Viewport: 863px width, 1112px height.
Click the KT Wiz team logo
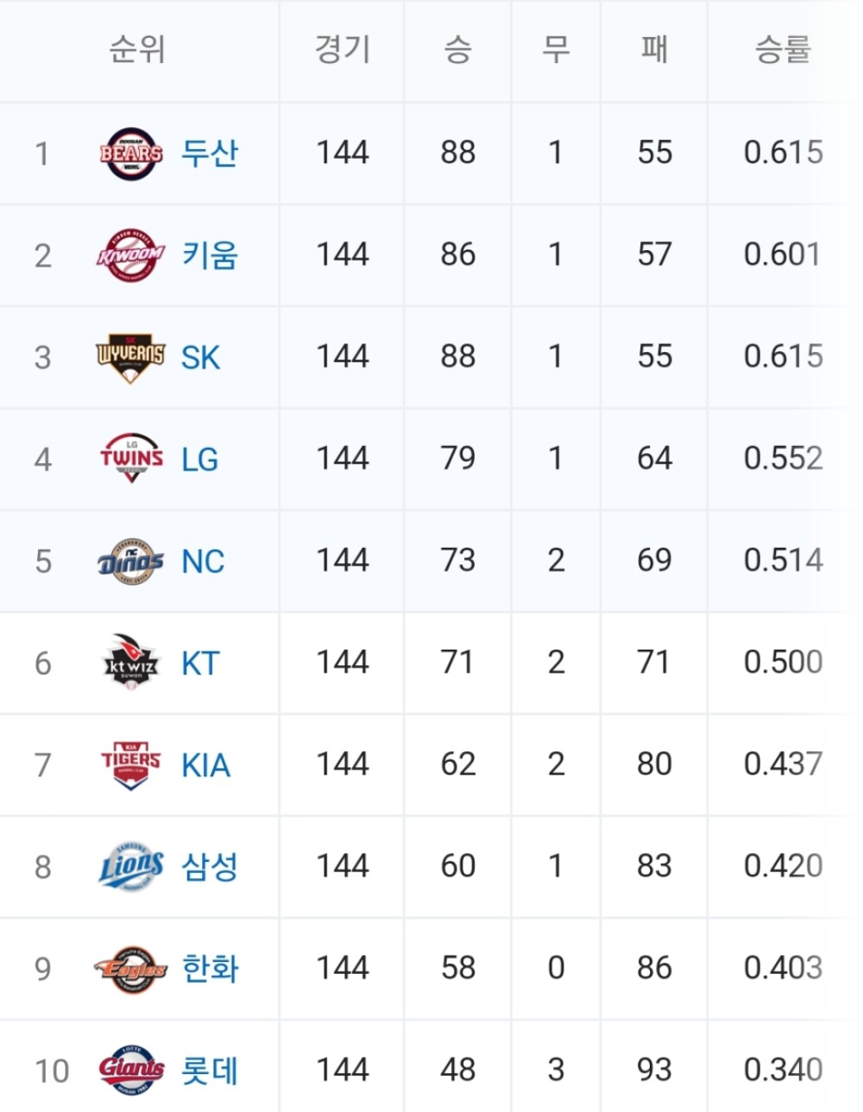(130, 663)
